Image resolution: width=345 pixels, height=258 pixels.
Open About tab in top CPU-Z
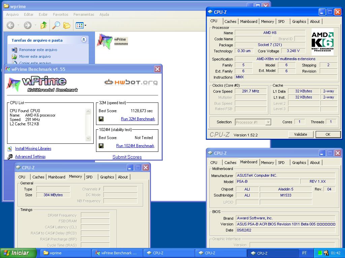(315, 21)
